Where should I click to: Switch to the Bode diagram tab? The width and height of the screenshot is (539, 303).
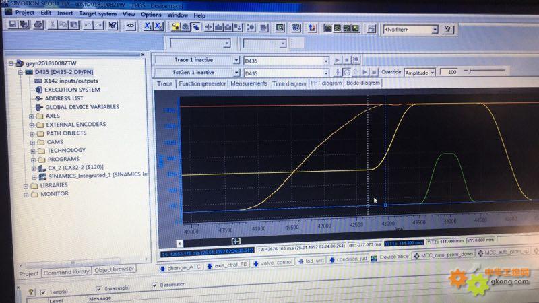click(363, 83)
